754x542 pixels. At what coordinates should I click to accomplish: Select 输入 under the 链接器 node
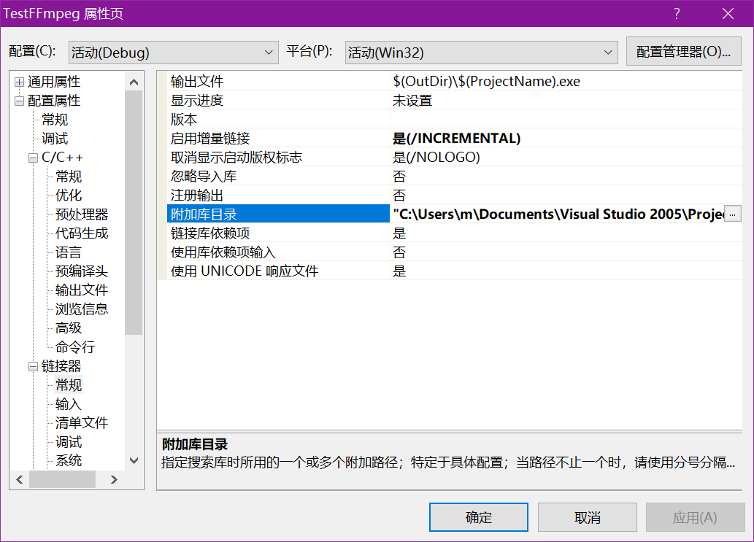point(69,404)
